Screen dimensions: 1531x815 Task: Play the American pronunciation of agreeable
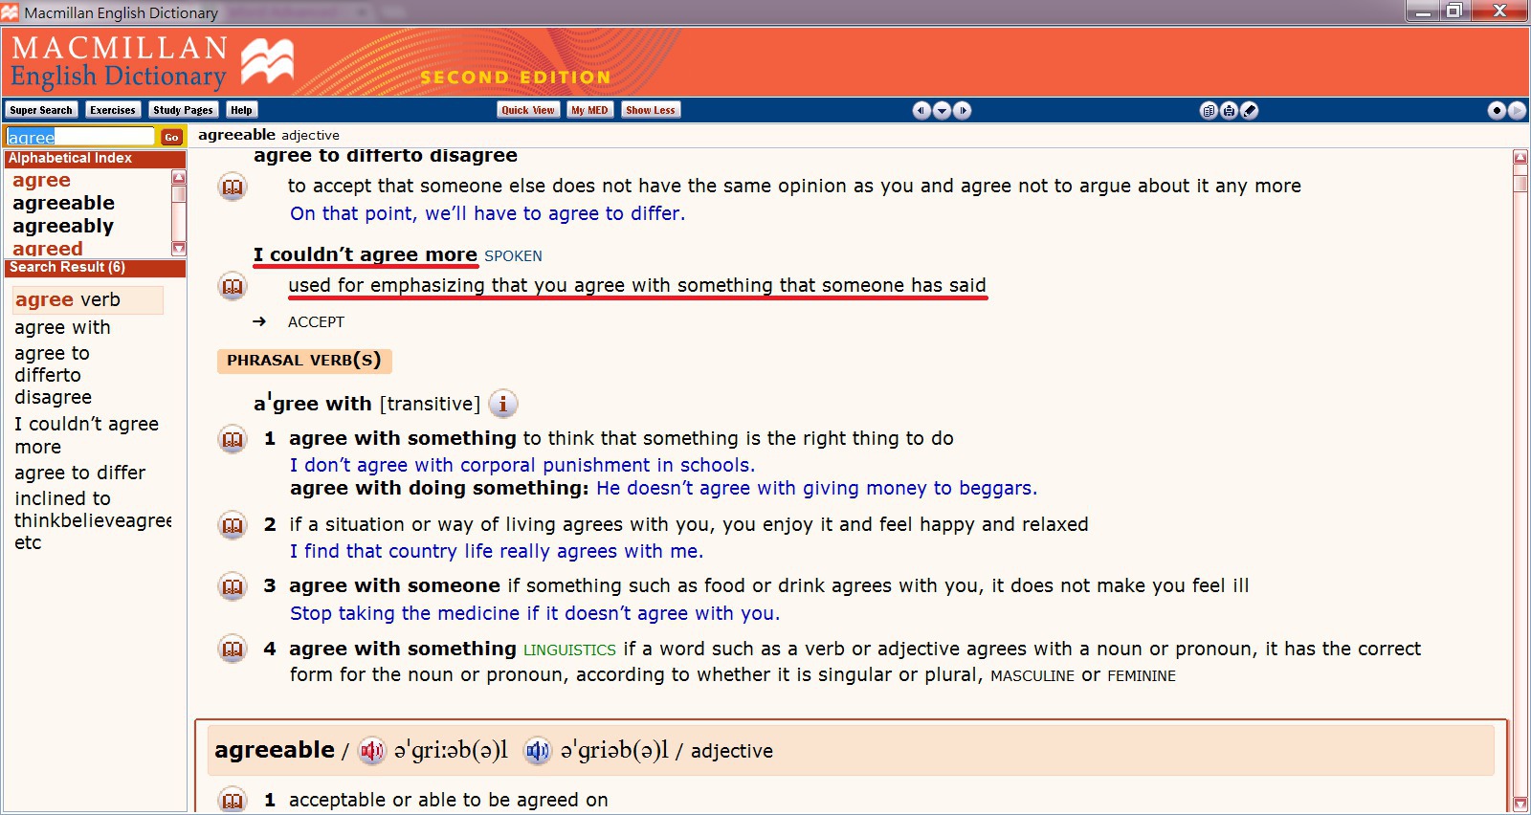tap(538, 751)
